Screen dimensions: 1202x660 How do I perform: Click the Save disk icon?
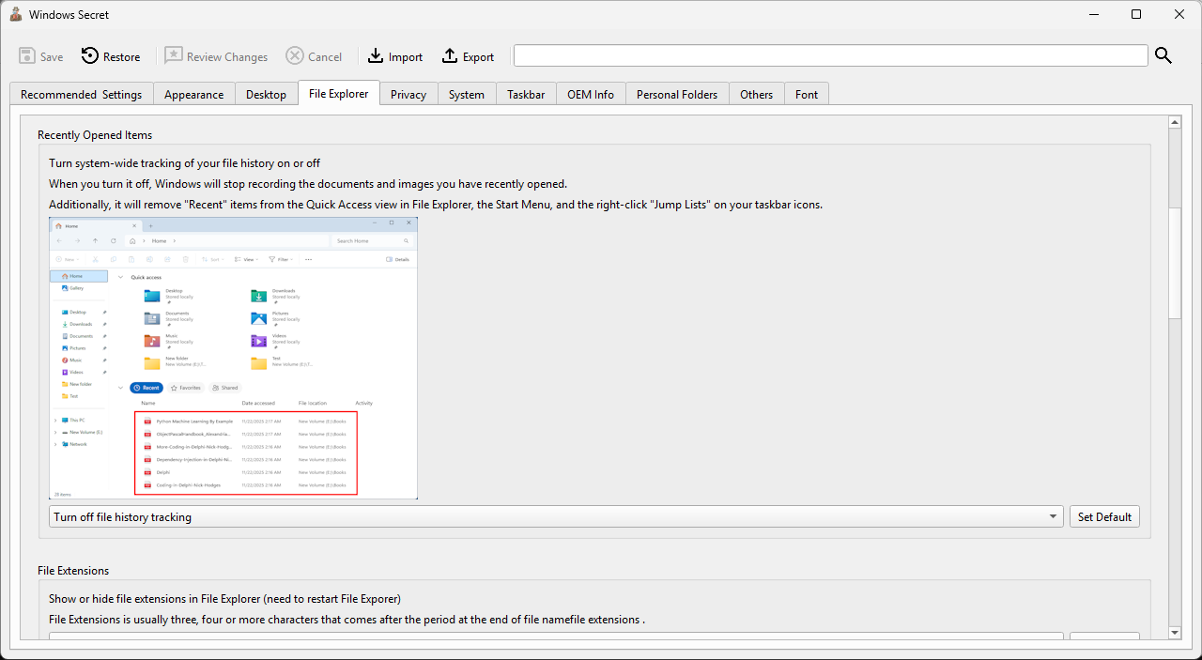[27, 56]
